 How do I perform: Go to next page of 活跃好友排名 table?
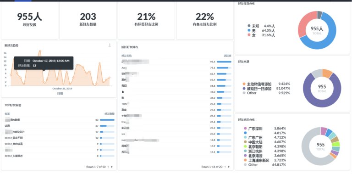tap(229, 167)
